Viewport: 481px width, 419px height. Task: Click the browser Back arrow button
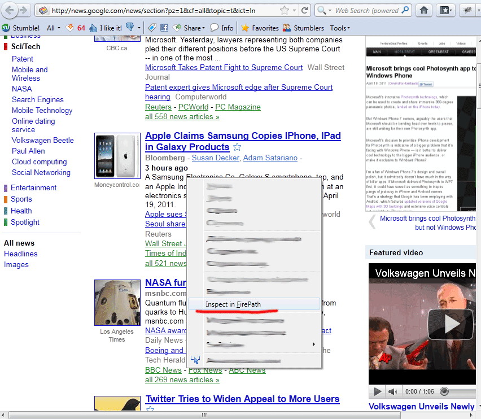coord(10,10)
